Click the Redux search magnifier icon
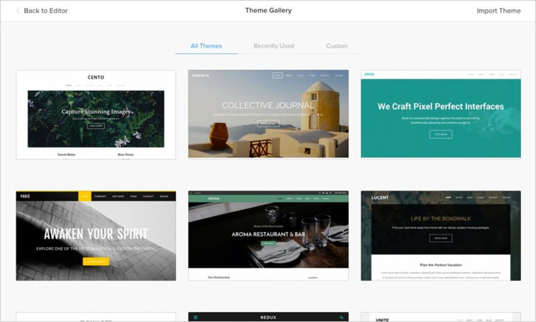Screen dimensions: 536x322 [341, 318]
